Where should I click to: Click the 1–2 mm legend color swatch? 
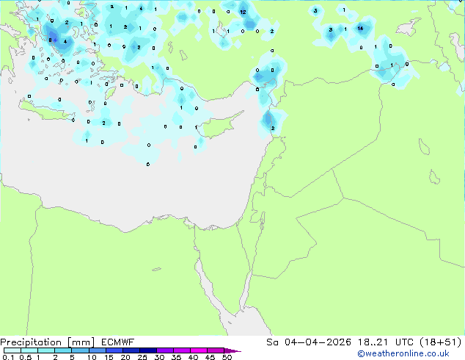[46, 350]
